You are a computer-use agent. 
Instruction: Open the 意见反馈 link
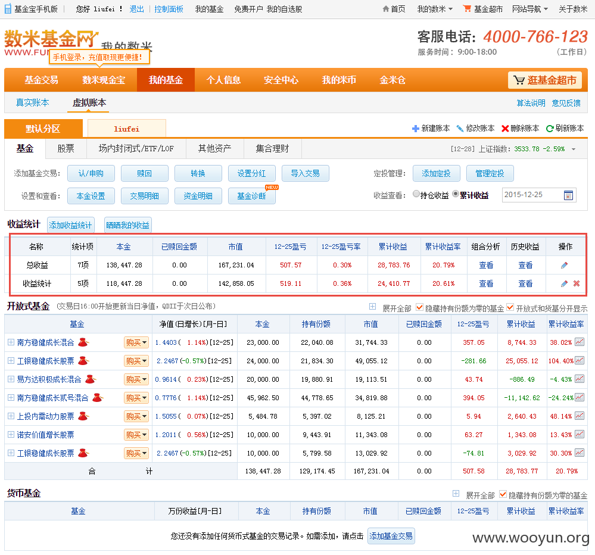(x=566, y=103)
